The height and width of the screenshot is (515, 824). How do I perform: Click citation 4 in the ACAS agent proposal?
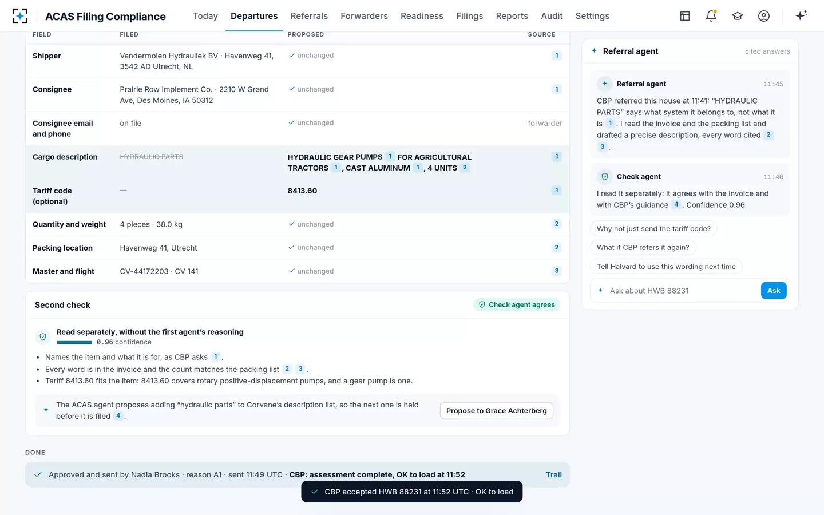point(118,416)
